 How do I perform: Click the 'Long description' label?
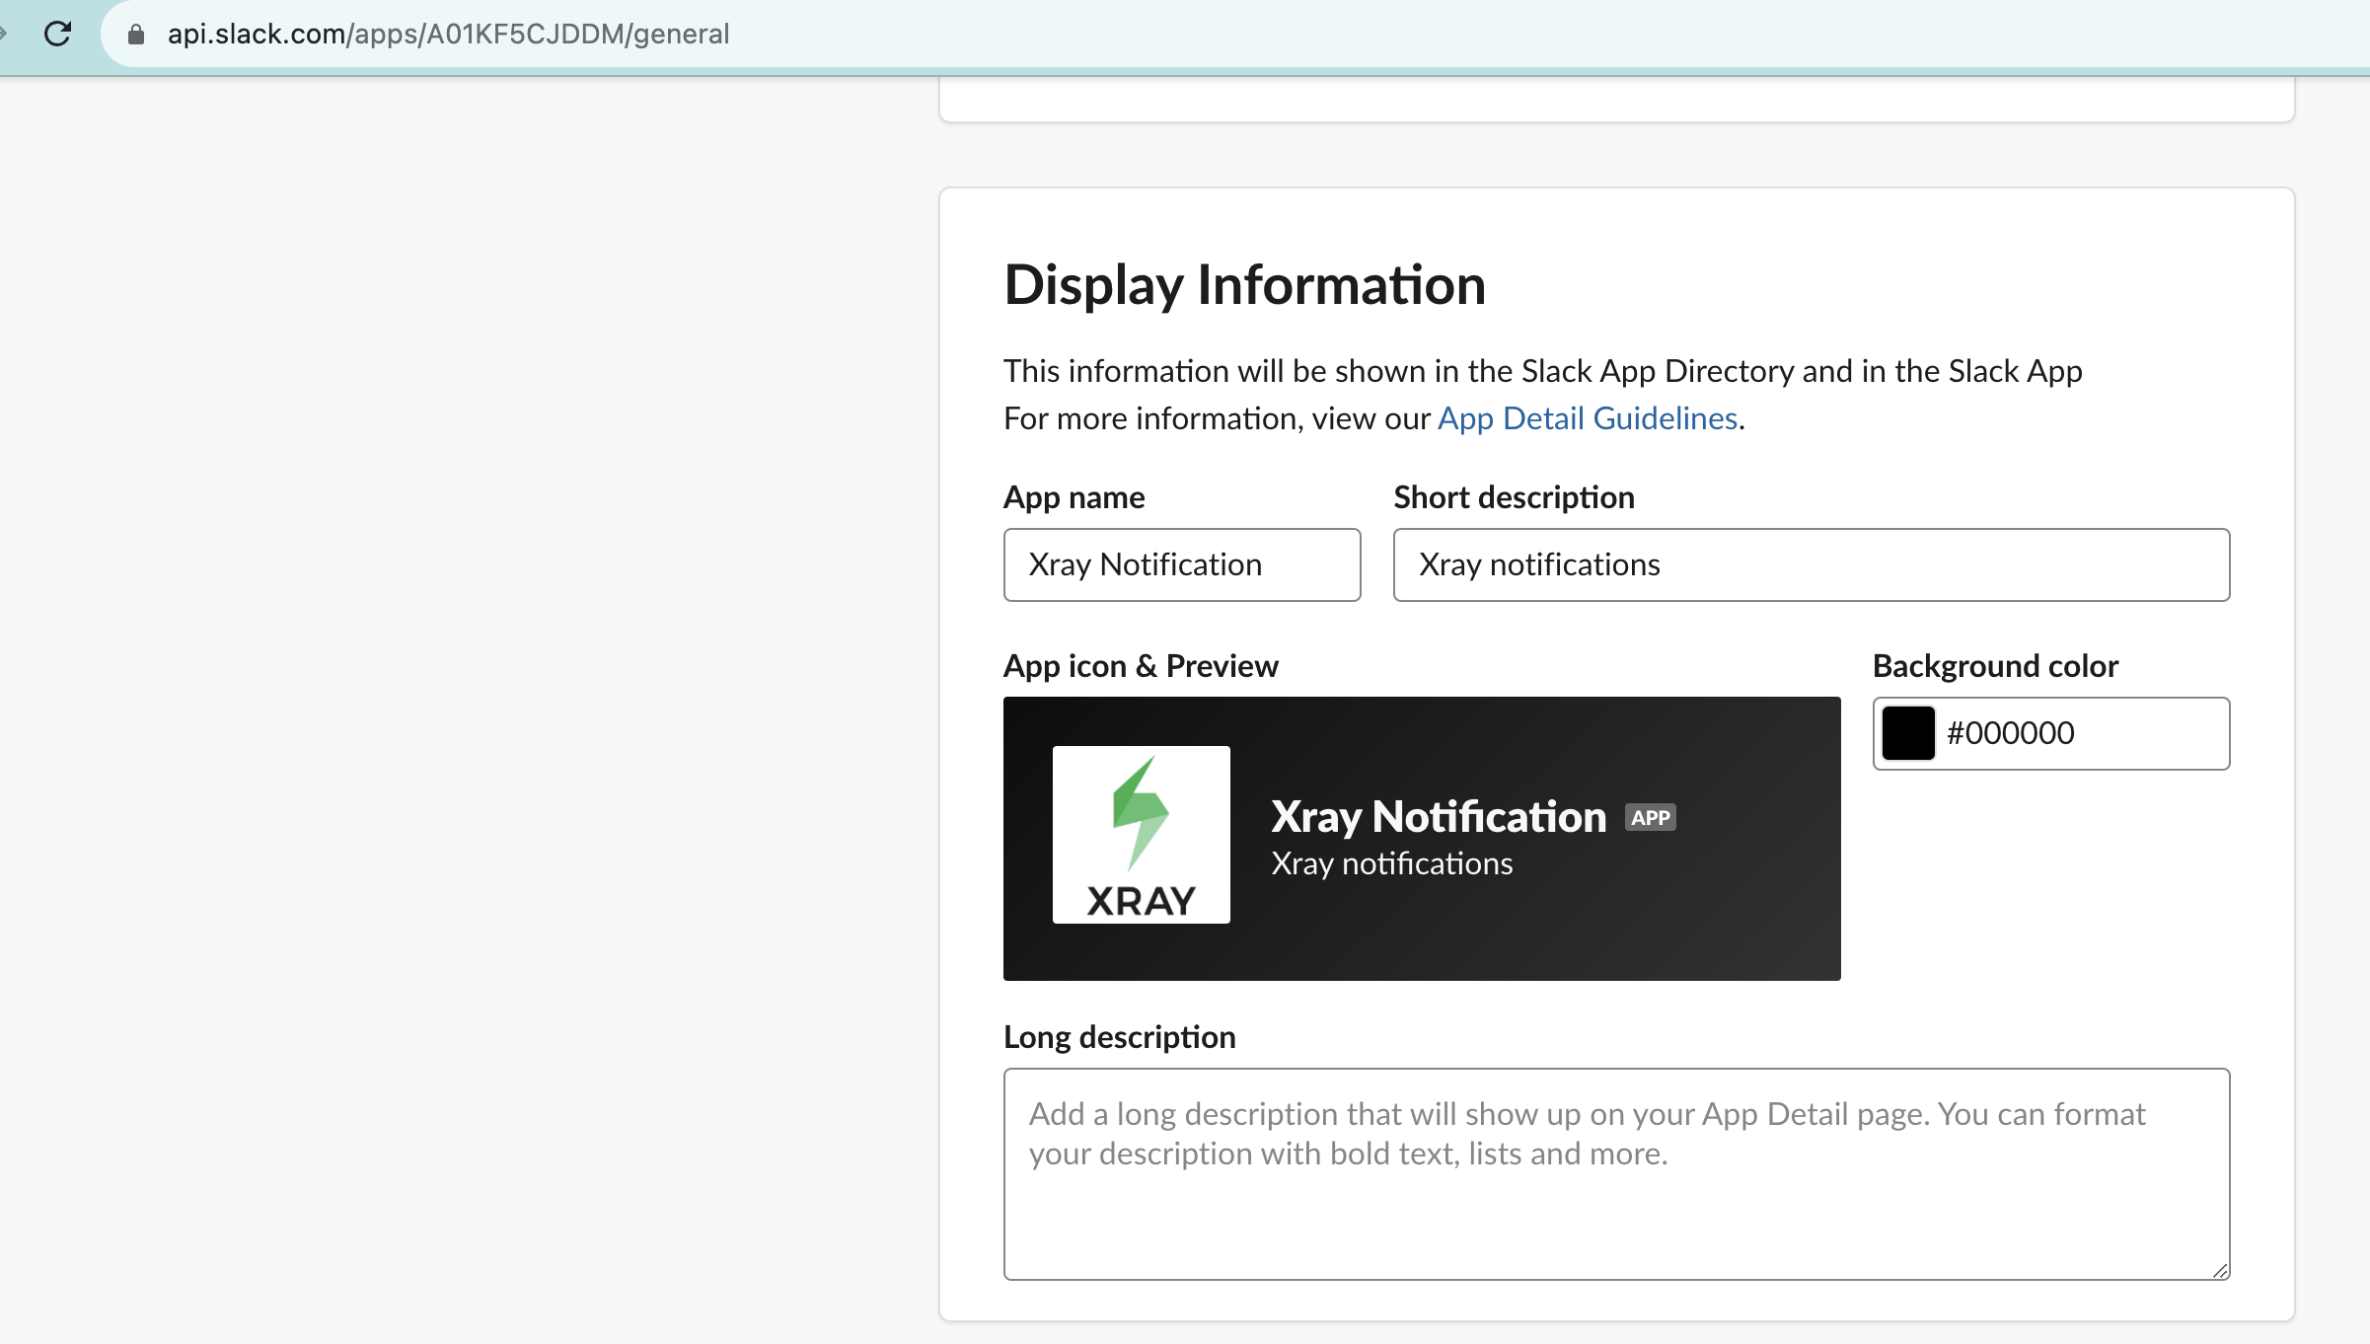1119,1037
